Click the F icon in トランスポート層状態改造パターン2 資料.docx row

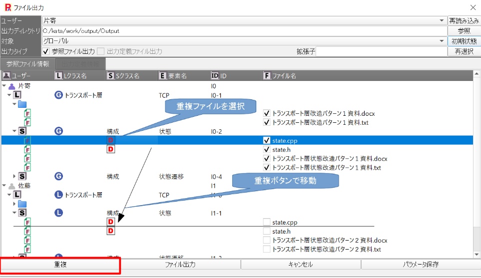[x=27, y=240]
